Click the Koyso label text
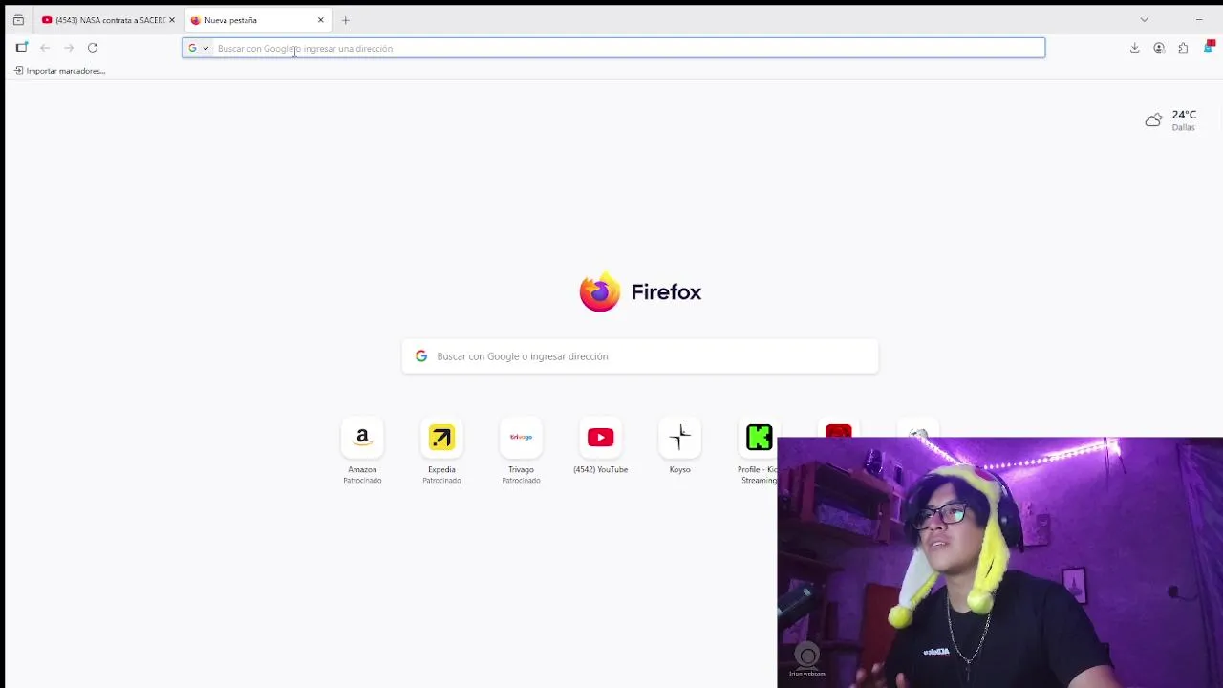Viewport: 1223px width, 688px height. (x=679, y=469)
